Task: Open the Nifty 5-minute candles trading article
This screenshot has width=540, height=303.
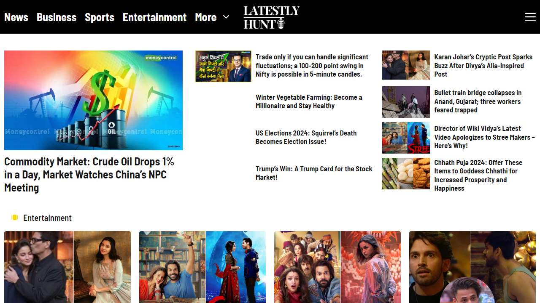Action: 312,66
